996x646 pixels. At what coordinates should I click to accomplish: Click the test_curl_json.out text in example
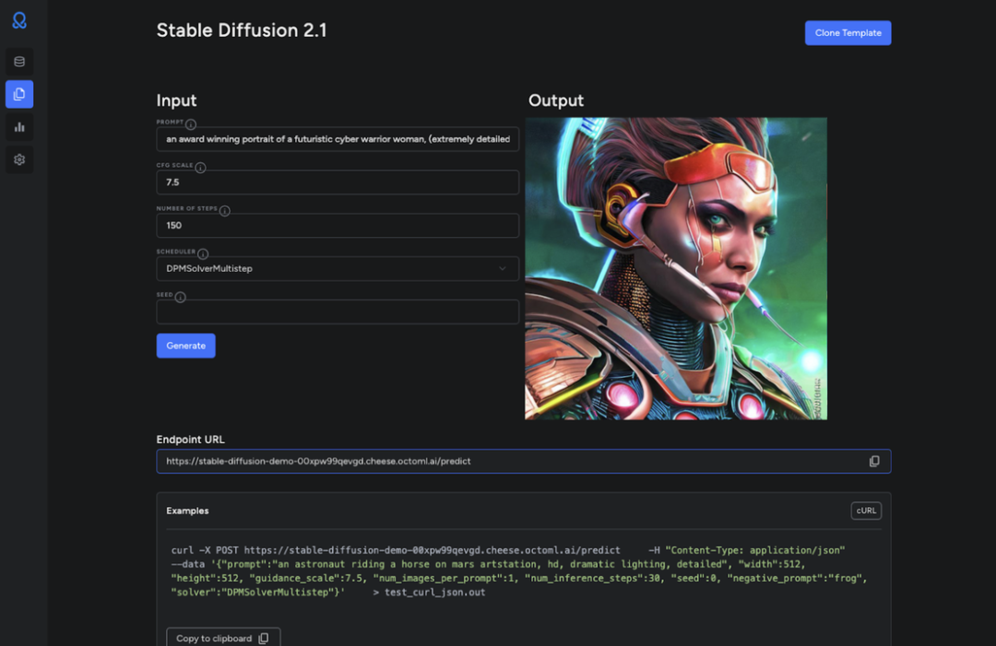435,592
